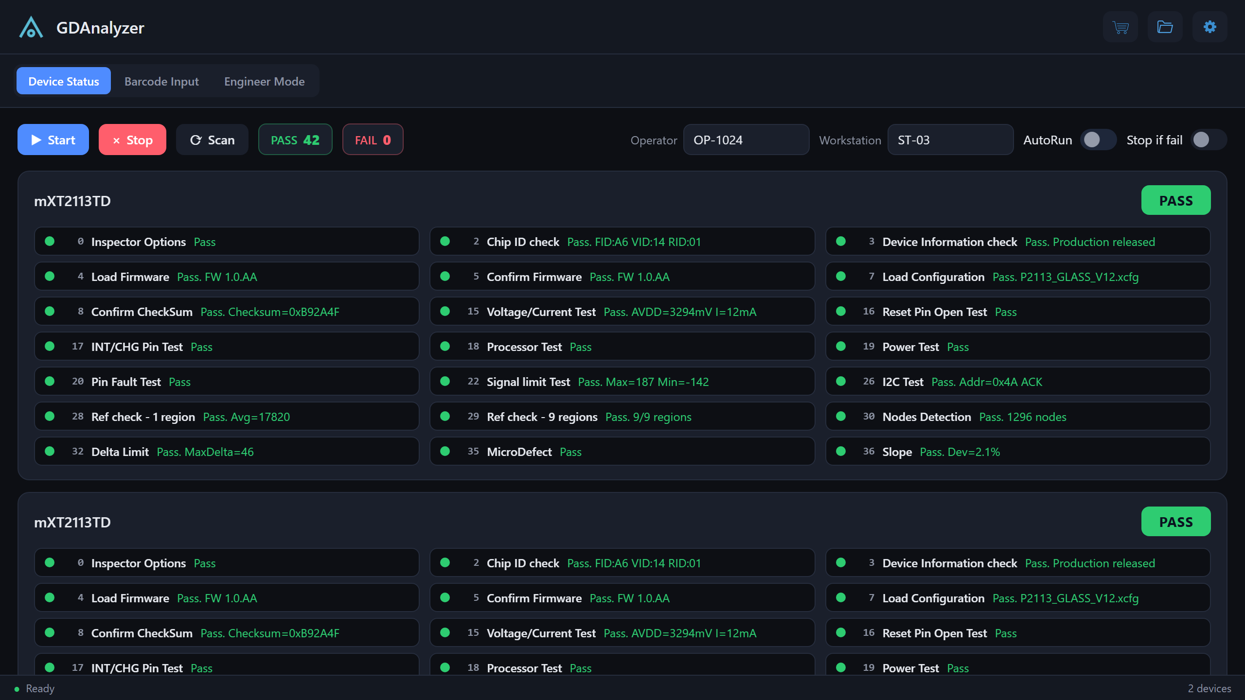The height and width of the screenshot is (700, 1245).
Task: Click green status dot of MicroDefect
Action: click(x=445, y=451)
